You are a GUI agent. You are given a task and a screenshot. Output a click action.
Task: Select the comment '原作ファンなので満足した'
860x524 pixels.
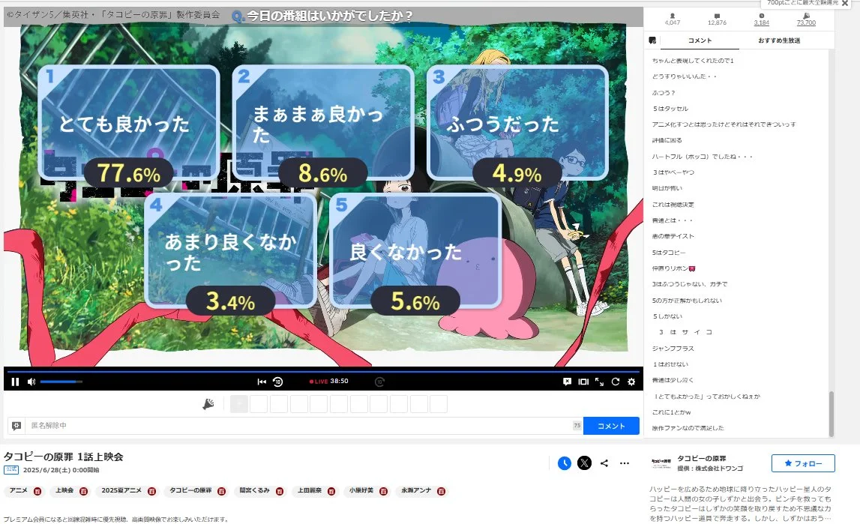click(688, 428)
